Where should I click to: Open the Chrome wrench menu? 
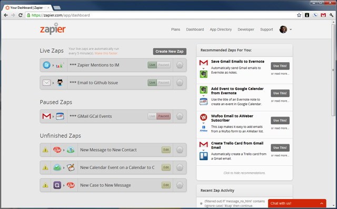coord(331,15)
